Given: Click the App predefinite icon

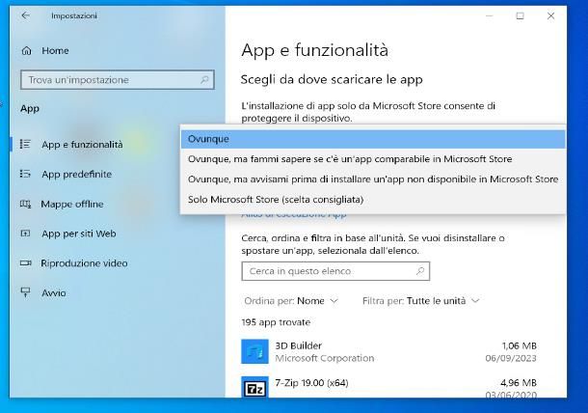Looking at the screenshot, I should 25,174.
